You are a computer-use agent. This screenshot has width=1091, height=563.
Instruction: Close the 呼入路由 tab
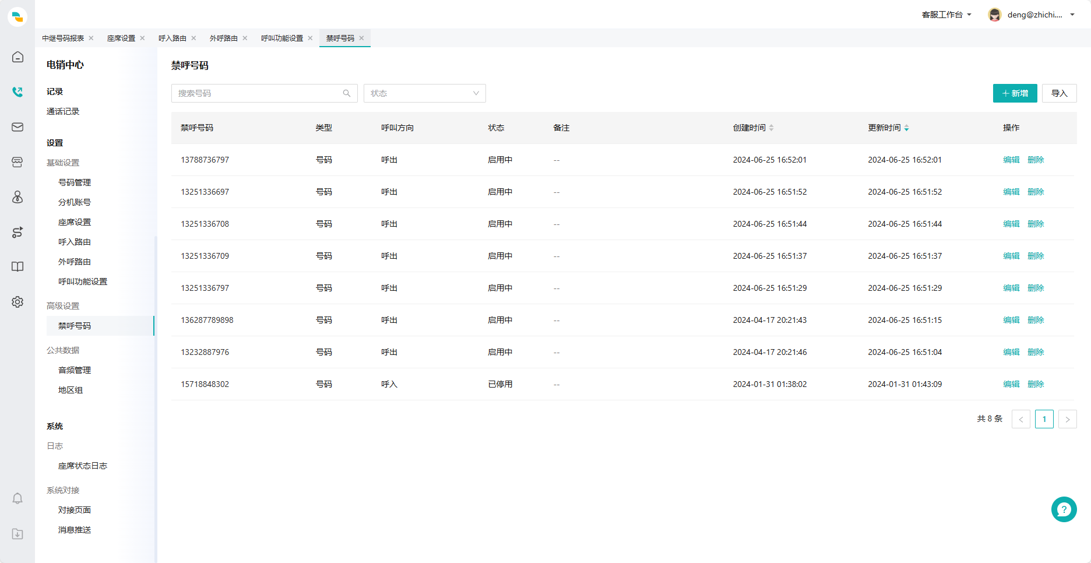tap(193, 38)
